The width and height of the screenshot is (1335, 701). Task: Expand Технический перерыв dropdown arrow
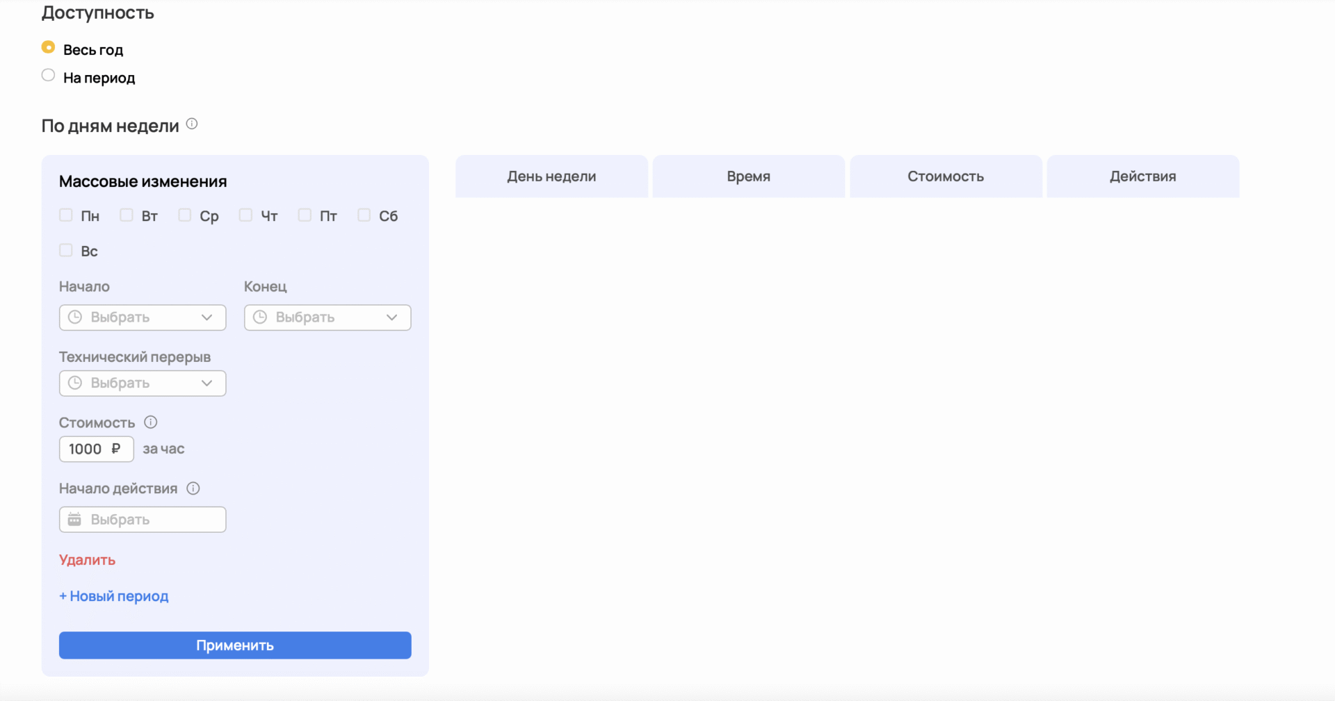click(x=207, y=384)
